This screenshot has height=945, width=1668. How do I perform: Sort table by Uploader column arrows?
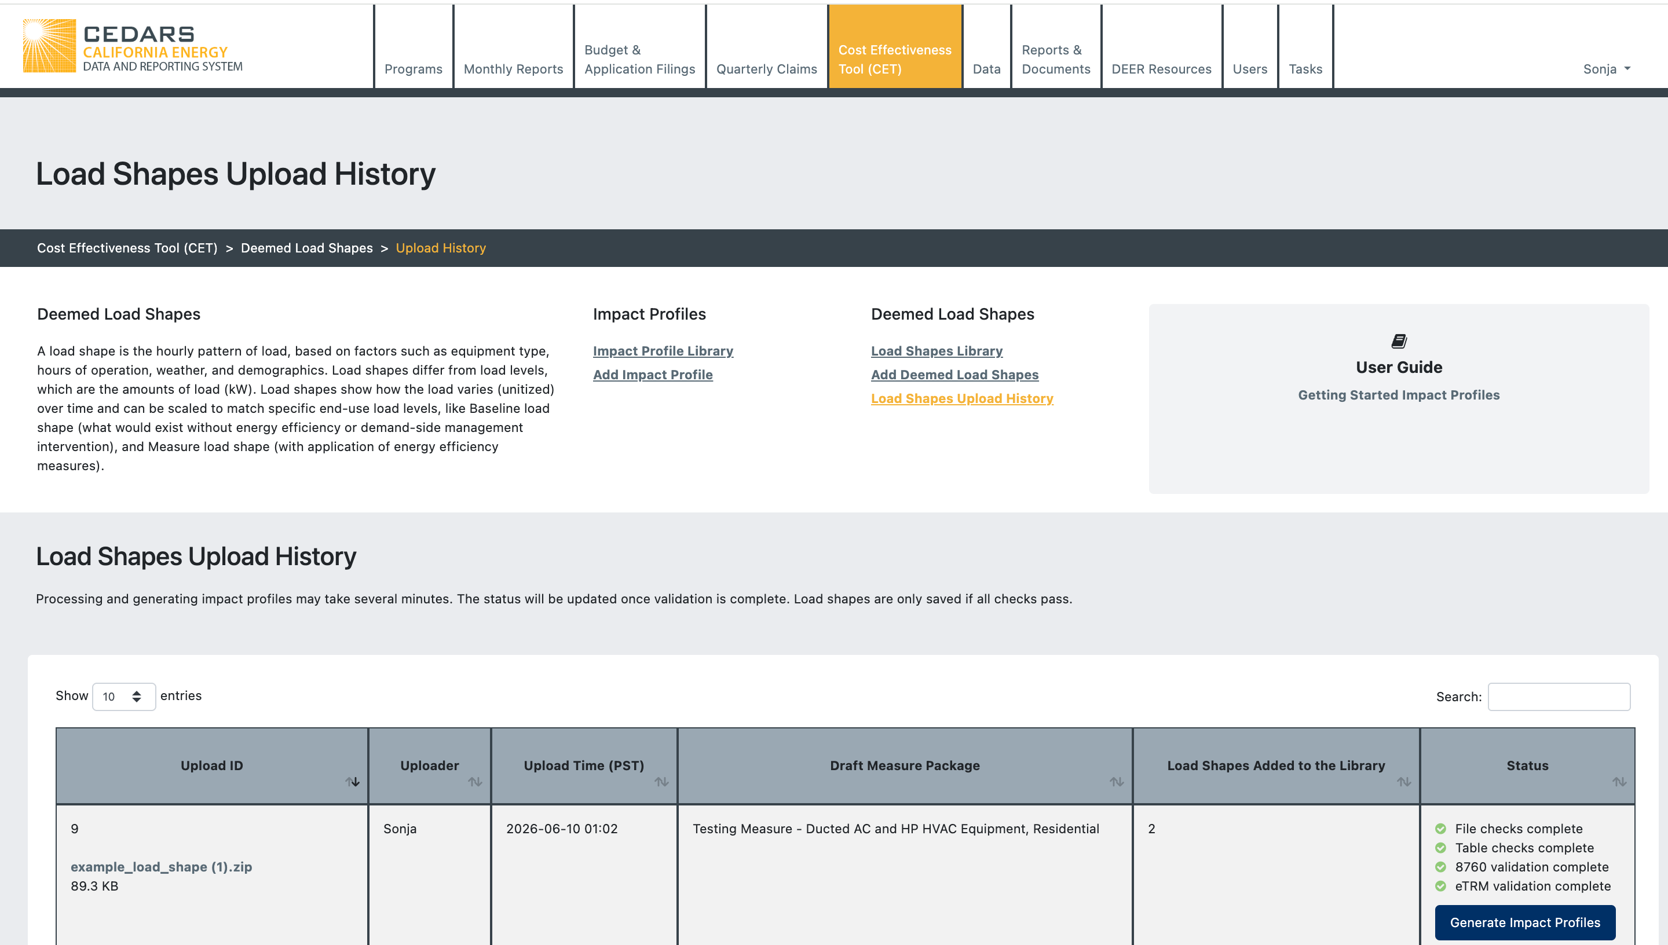coord(475,782)
